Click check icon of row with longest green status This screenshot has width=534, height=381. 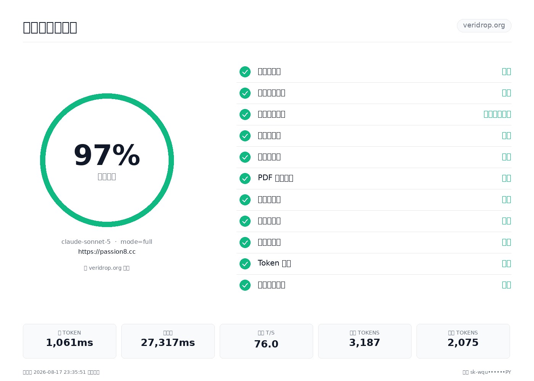(245, 114)
